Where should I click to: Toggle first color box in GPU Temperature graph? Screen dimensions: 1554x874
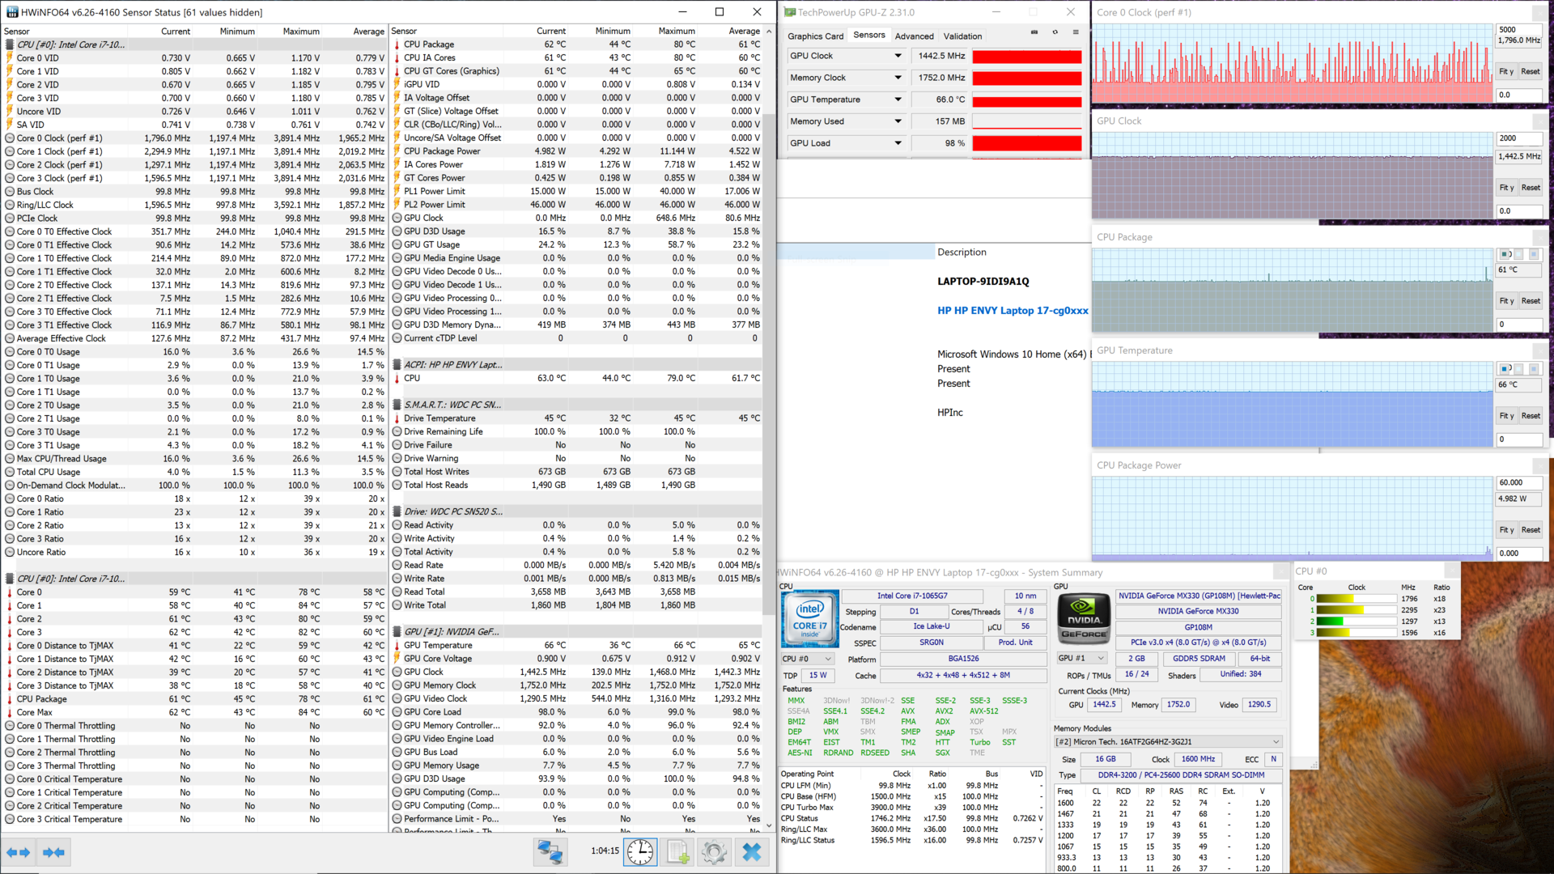[x=1505, y=369]
